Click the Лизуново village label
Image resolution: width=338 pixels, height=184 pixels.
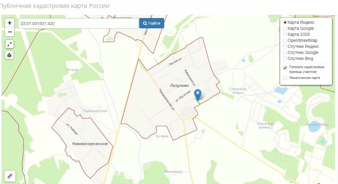pyautogui.click(x=179, y=86)
